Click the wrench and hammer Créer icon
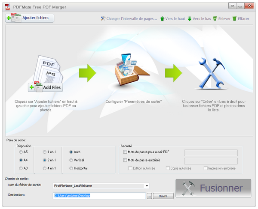This screenshot has height=209, width=258. coord(212,73)
